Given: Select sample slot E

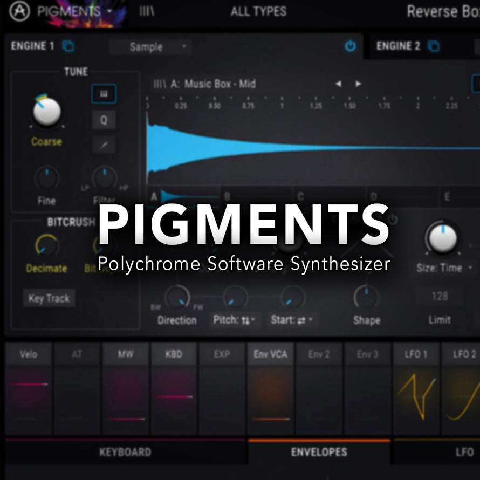Looking at the screenshot, I should pos(460,196).
